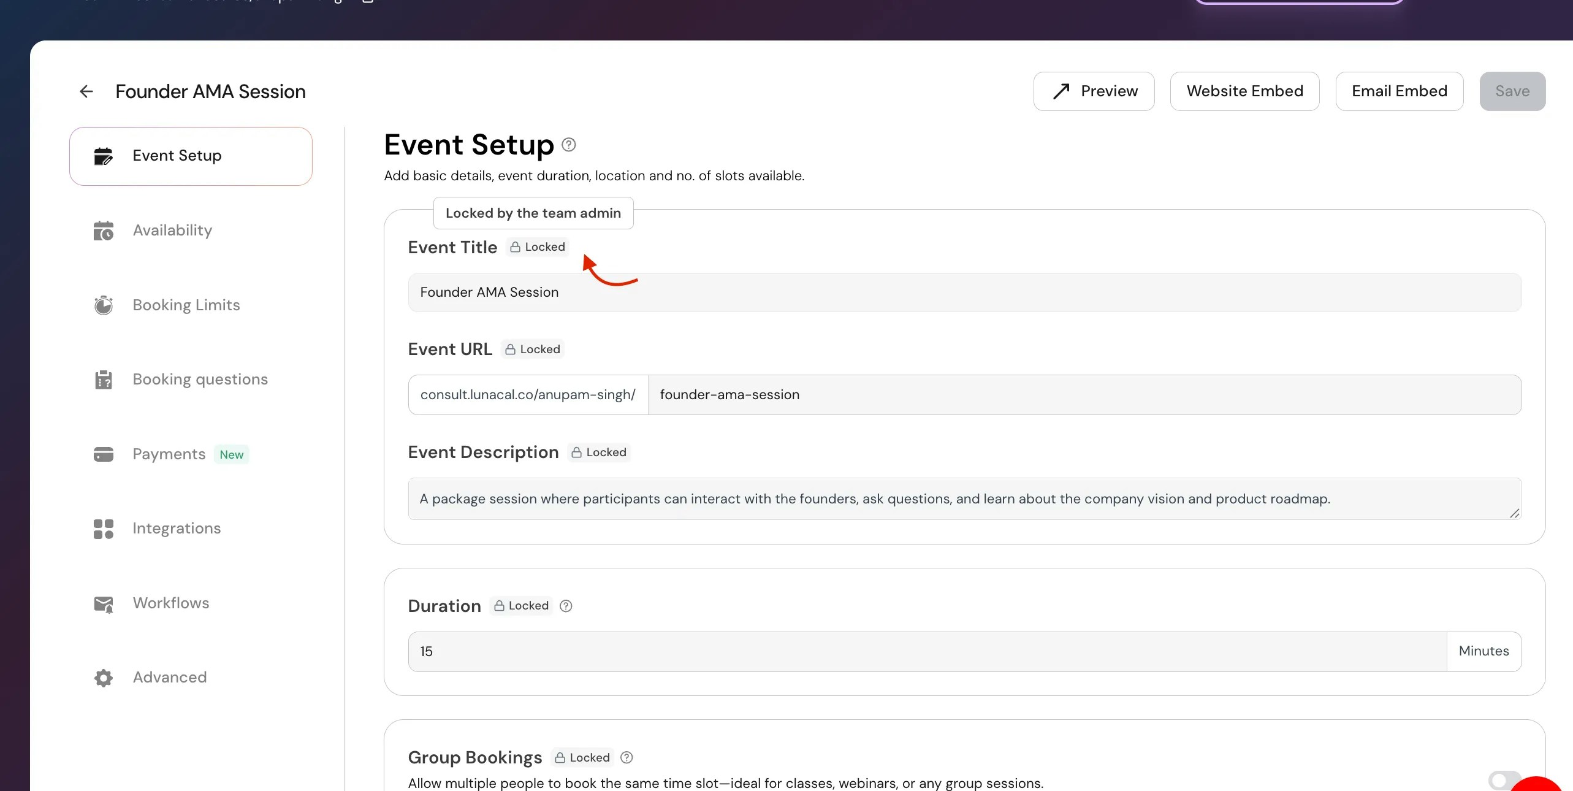Open the Advanced section
This screenshot has width=1573, height=791.
[x=169, y=677]
